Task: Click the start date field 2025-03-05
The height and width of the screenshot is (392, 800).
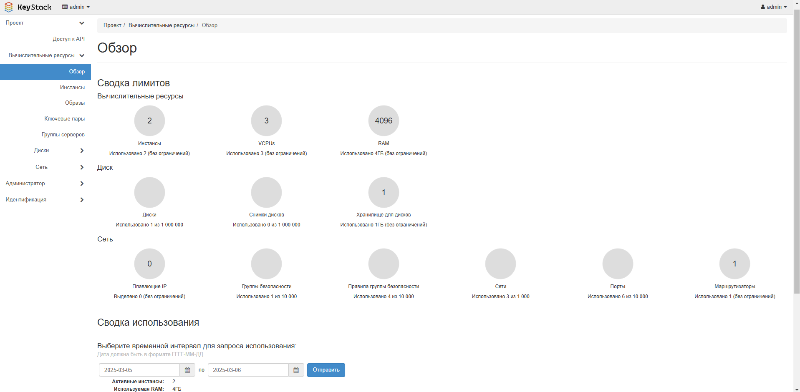Action: 139,370
